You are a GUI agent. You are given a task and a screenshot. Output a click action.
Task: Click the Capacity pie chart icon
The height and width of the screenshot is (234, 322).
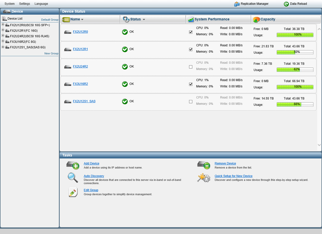pyautogui.click(x=257, y=19)
